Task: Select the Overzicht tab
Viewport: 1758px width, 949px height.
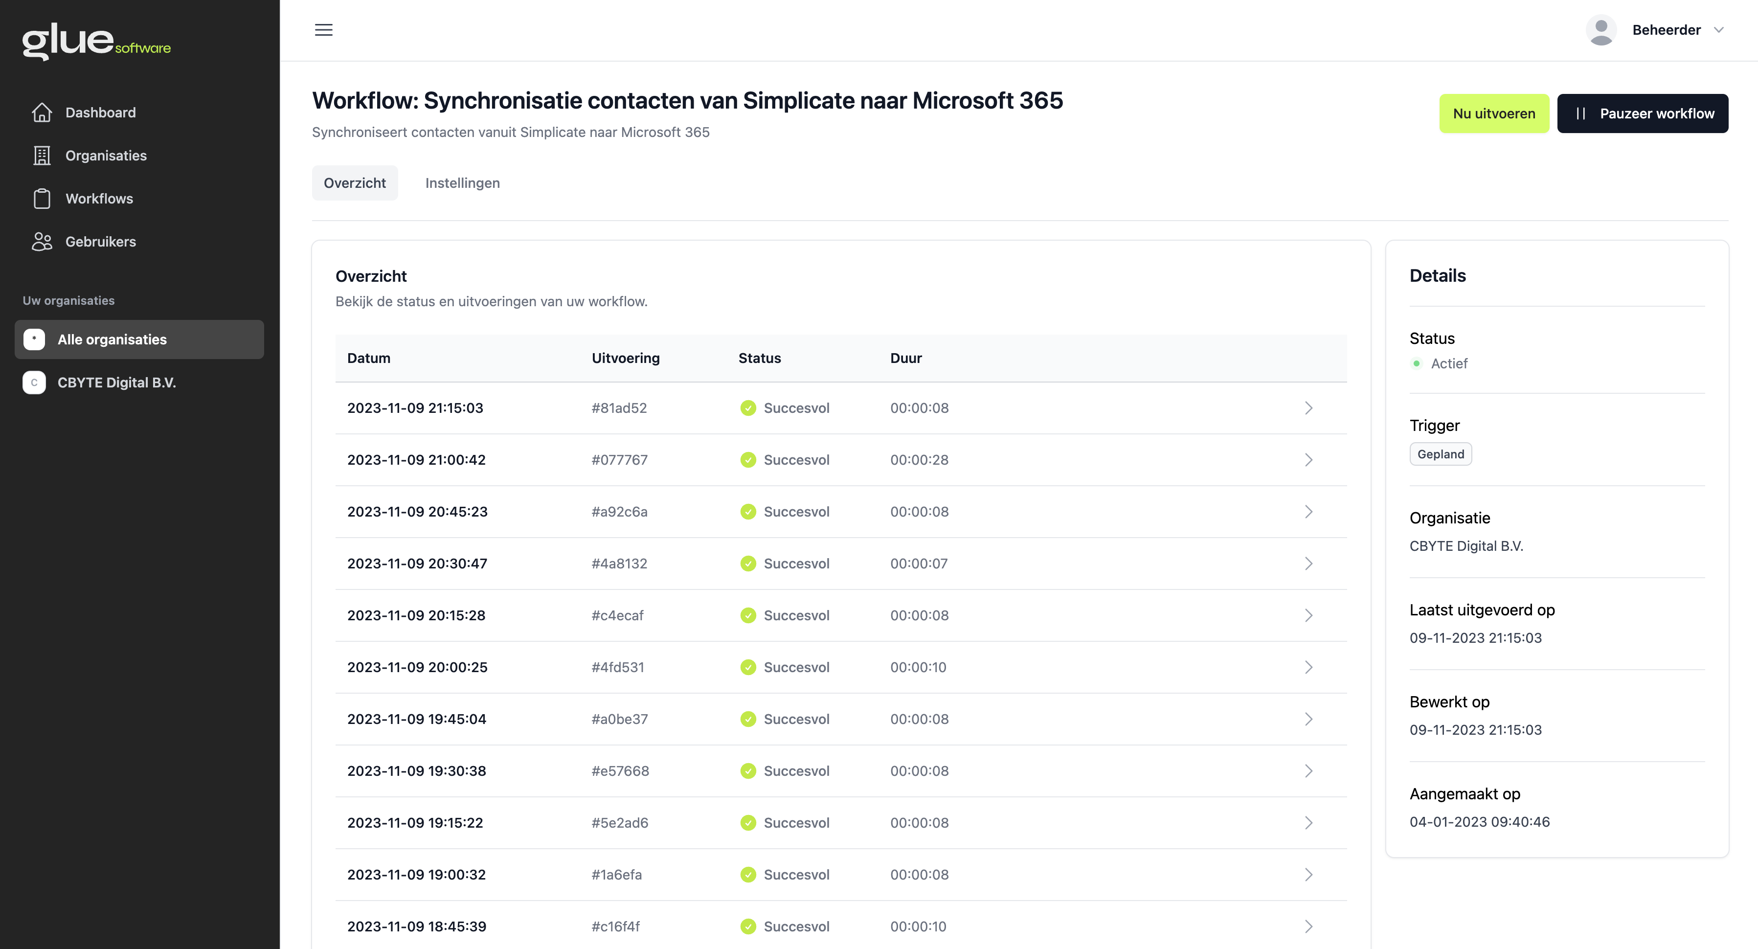Action: click(354, 182)
